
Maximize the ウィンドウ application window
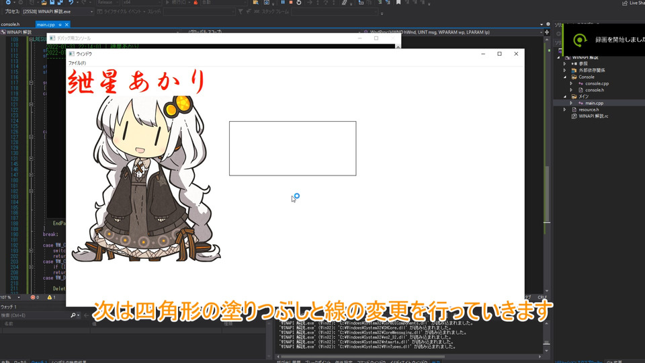coord(499,54)
